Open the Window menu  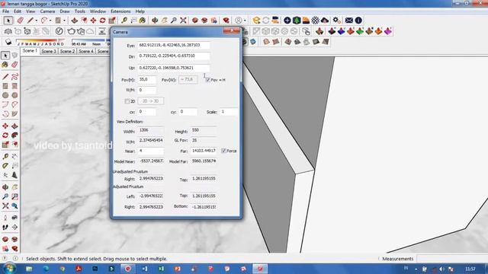point(98,11)
